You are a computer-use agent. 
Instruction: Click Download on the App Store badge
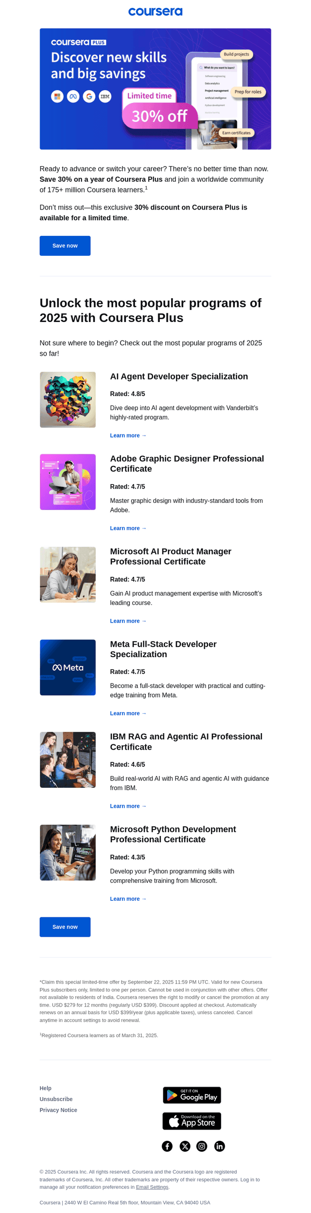[192, 1120]
